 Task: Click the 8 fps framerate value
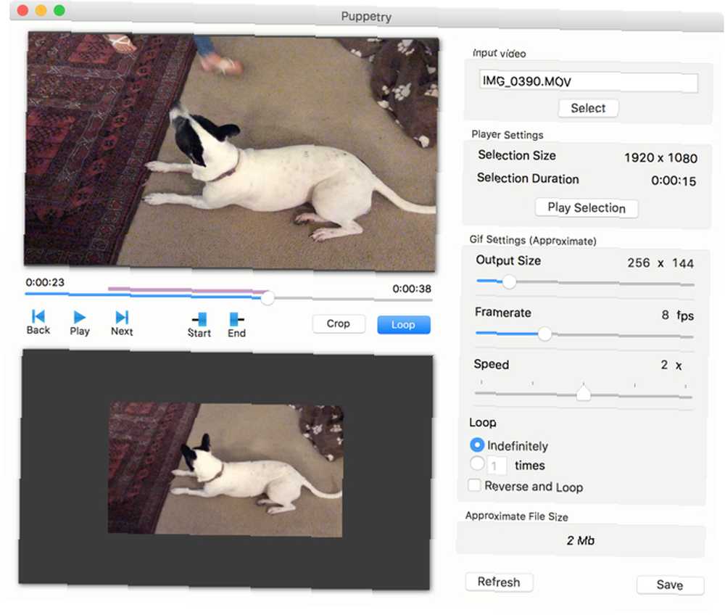(x=677, y=315)
